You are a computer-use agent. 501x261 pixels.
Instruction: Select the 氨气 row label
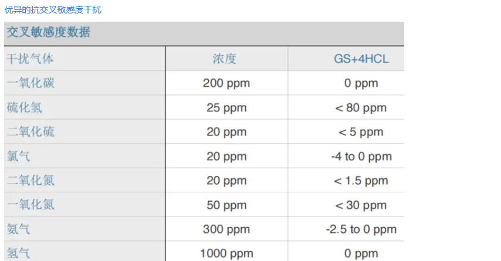click(x=19, y=229)
